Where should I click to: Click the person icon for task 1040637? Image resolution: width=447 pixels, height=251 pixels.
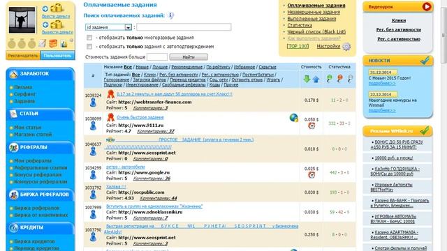(93, 151)
